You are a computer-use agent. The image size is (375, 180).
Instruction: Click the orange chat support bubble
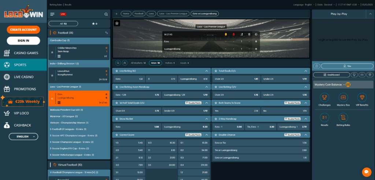[366, 172]
